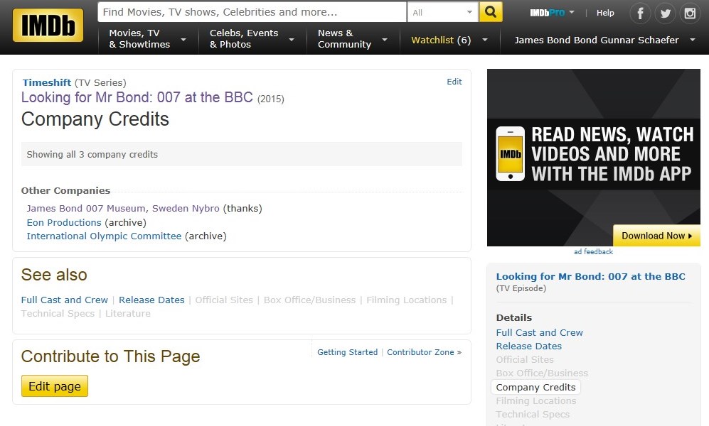Viewport: 709px width, 426px height.
Task: Expand the Watchlist dropdown arrow
Action: [485, 40]
